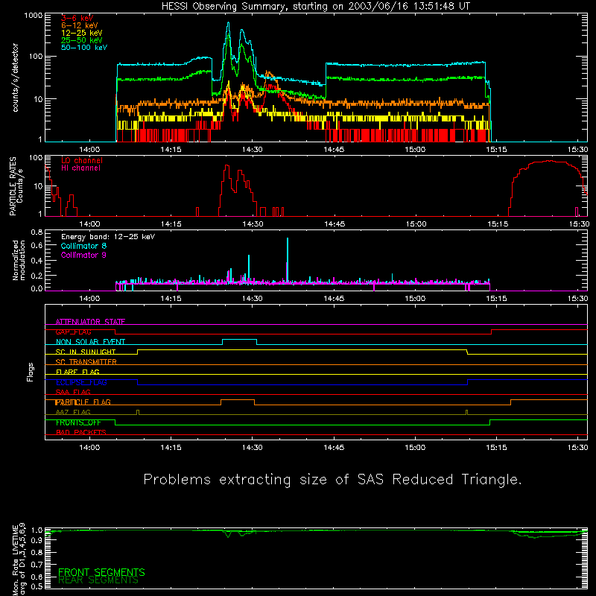The width and height of the screenshot is (596, 596).
Task: Click the 0.8 value on modulation axis
Action: click(37, 232)
